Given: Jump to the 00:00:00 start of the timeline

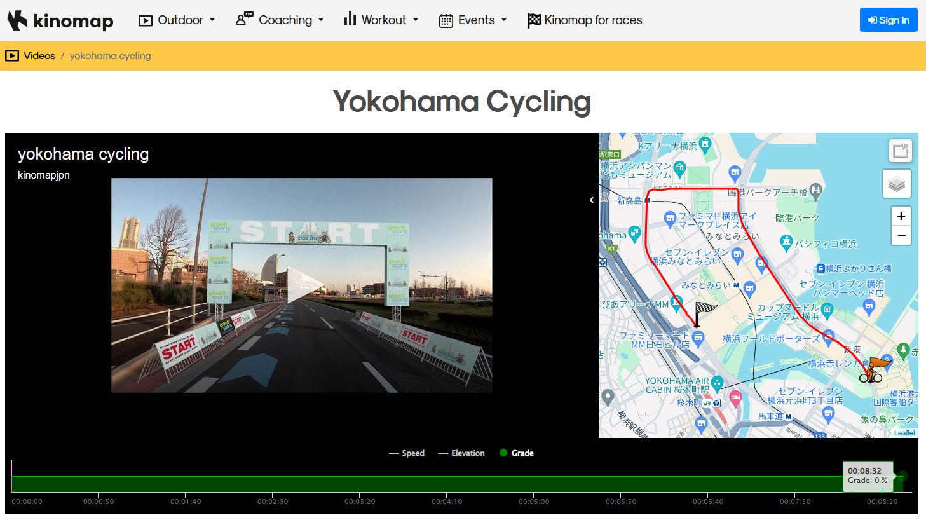Looking at the screenshot, I should tap(27, 502).
